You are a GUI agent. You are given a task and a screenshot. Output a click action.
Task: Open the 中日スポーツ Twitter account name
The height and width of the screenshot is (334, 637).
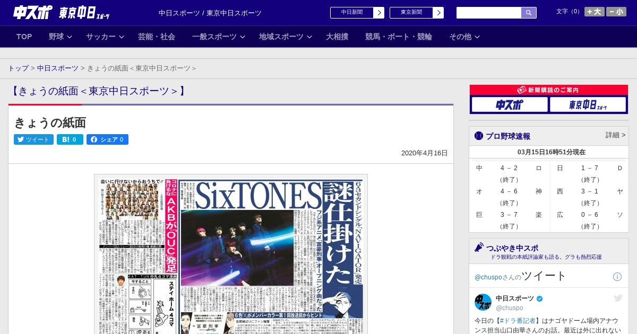(x=514, y=298)
